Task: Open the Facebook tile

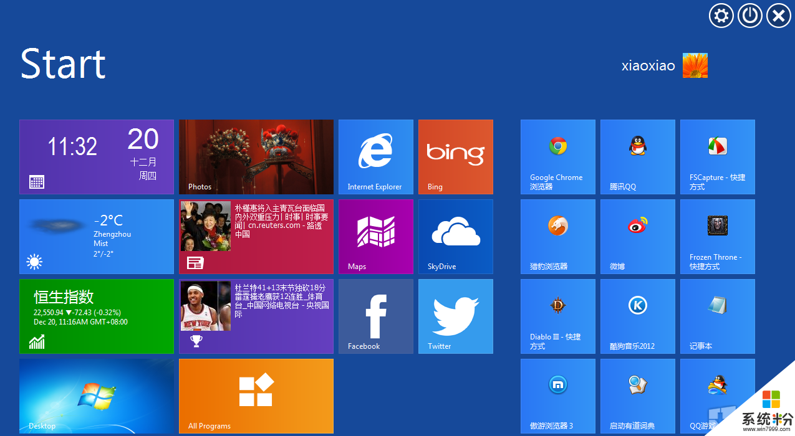Action: click(x=375, y=316)
